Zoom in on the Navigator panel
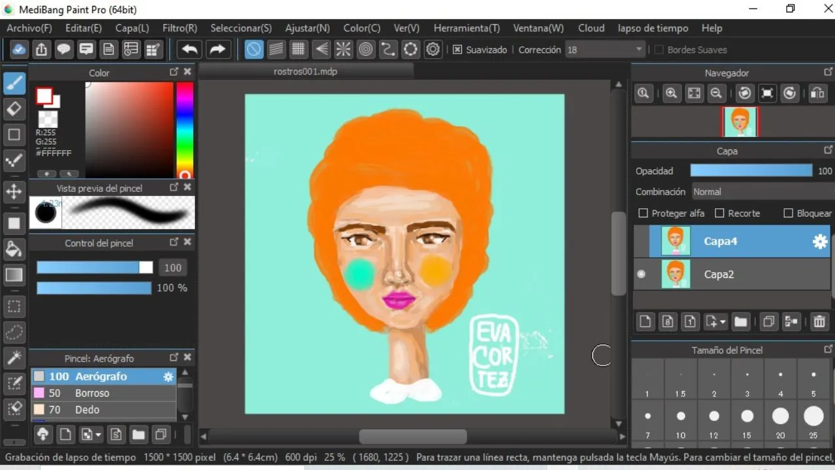 coord(671,93)
